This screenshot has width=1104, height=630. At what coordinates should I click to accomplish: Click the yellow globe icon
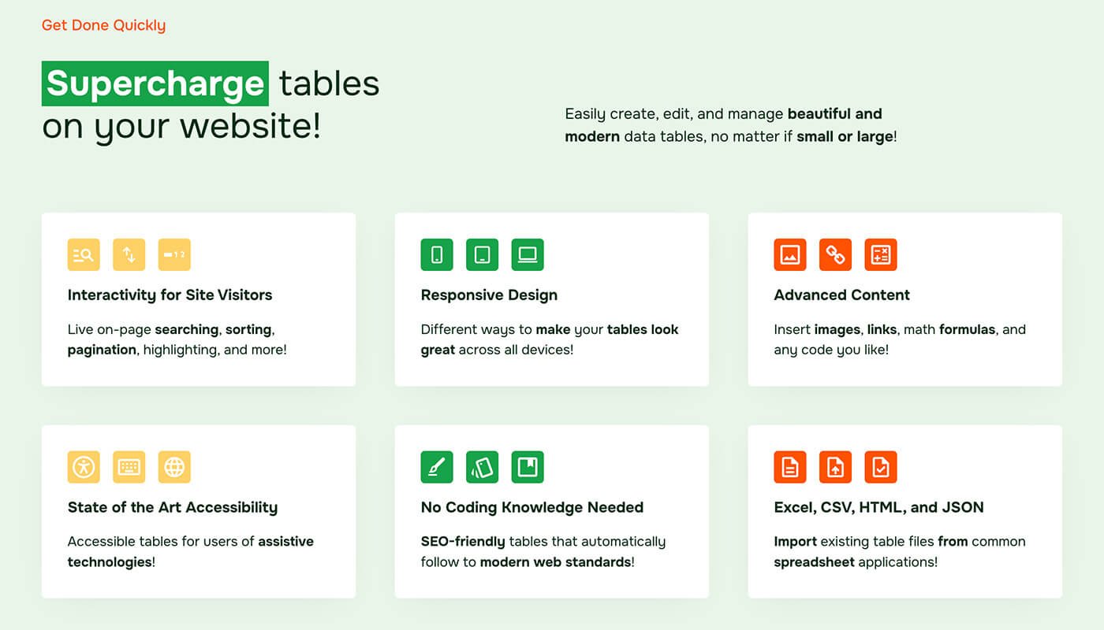tap(174, 467)
